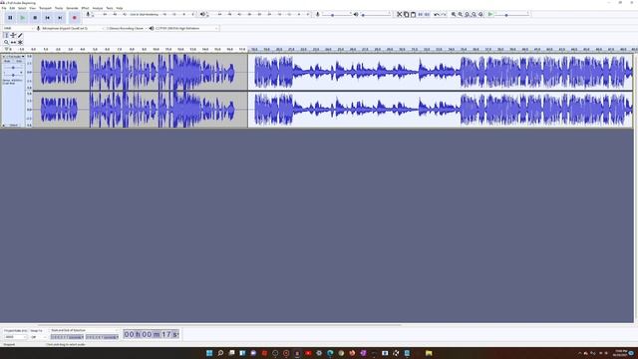Click the Paste clipboard icon
Image resolution: width=638 pixels, height=359 pixels.
[x=413, y=14]
